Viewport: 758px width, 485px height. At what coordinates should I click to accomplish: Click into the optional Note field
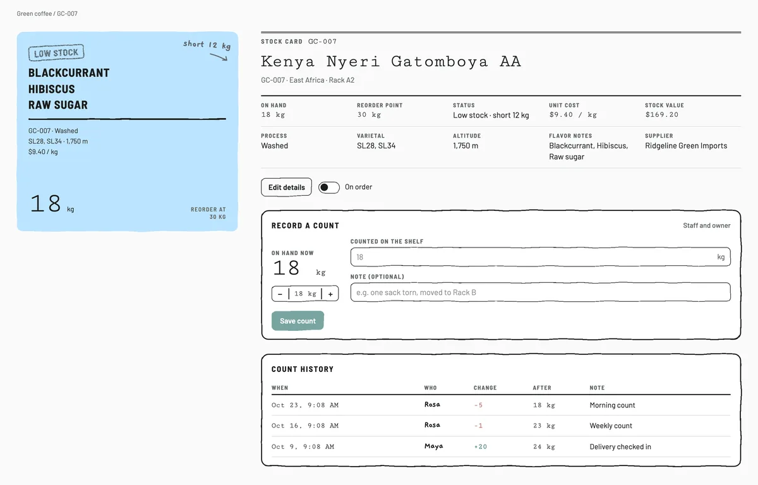(x=540, y=292)
